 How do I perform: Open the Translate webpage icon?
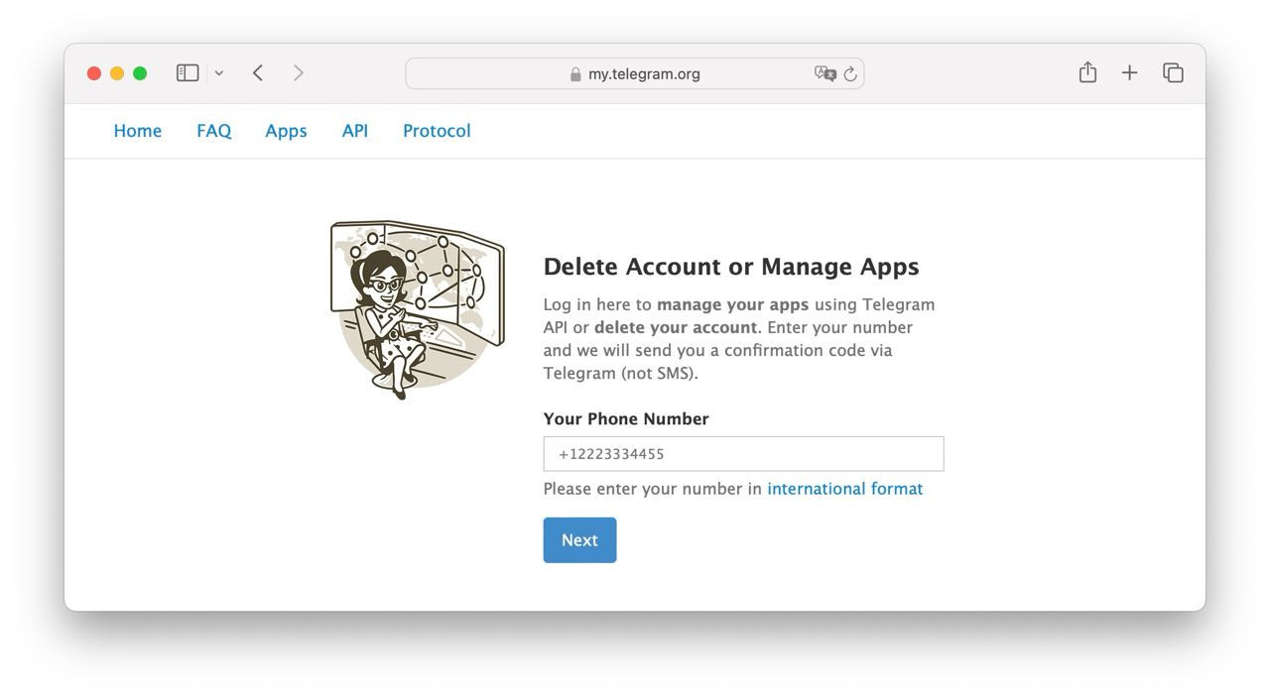tap(825, 73)
